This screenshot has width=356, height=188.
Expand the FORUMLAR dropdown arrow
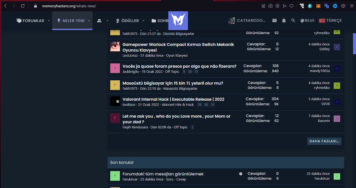[x=49, y=21]
